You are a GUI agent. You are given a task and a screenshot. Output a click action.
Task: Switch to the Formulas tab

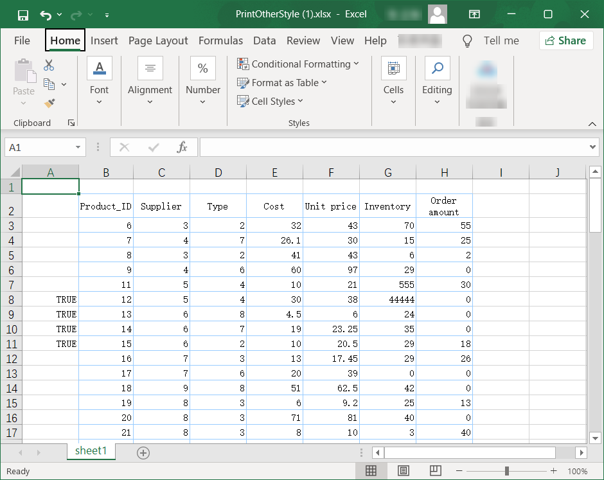coord(220,40)
